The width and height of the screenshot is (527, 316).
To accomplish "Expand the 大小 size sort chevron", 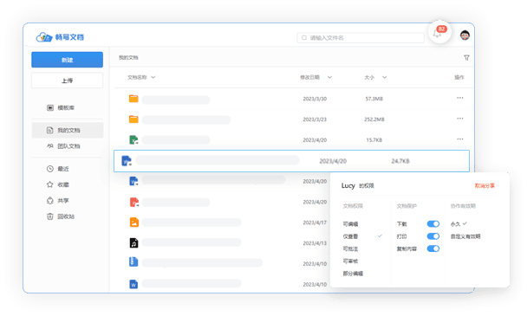I will (385, 77).
